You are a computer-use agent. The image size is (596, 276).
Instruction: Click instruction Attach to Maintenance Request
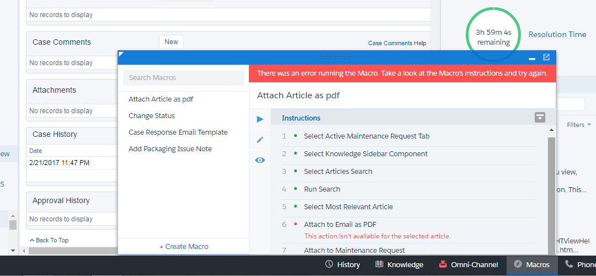[354, 250]
